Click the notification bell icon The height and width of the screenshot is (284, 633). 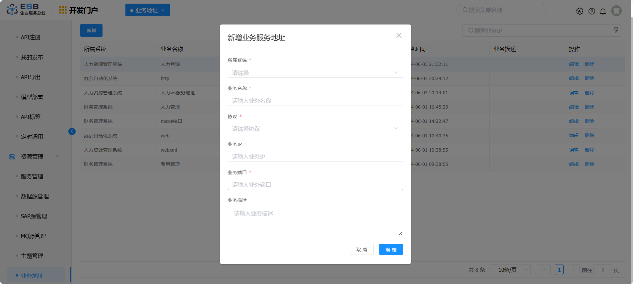603,11
